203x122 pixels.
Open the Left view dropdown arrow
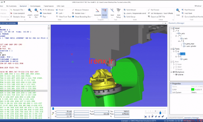click(x=63, y=13)
